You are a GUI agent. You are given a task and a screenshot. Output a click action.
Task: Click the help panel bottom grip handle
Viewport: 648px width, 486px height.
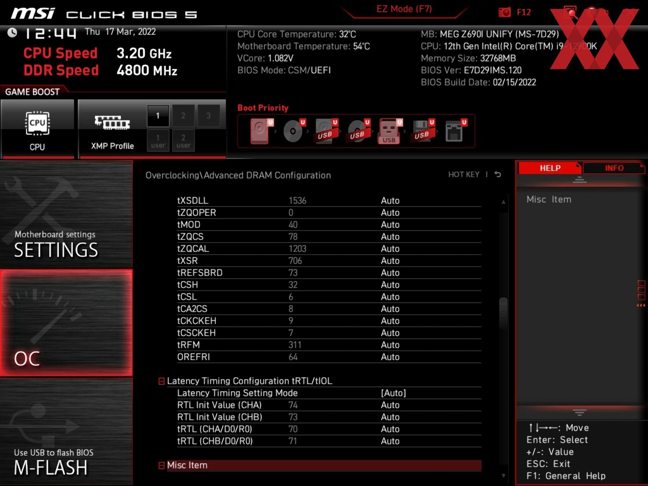[579, 412]
